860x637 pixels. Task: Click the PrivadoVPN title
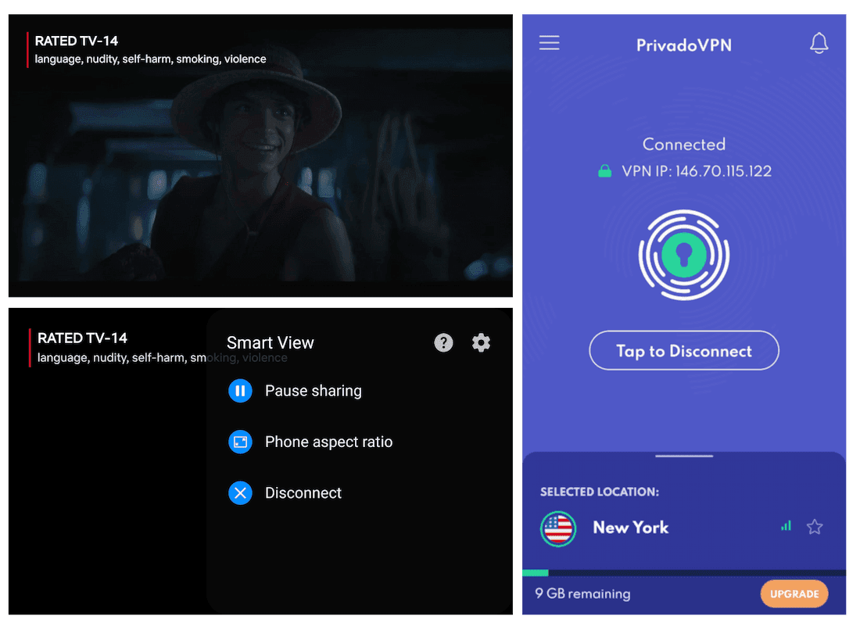[684, 45]
